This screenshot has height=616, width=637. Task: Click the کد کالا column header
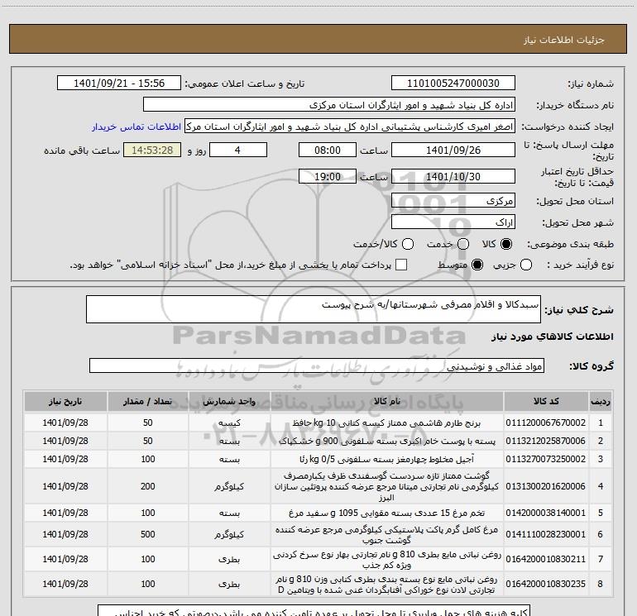tap(546, 402)
